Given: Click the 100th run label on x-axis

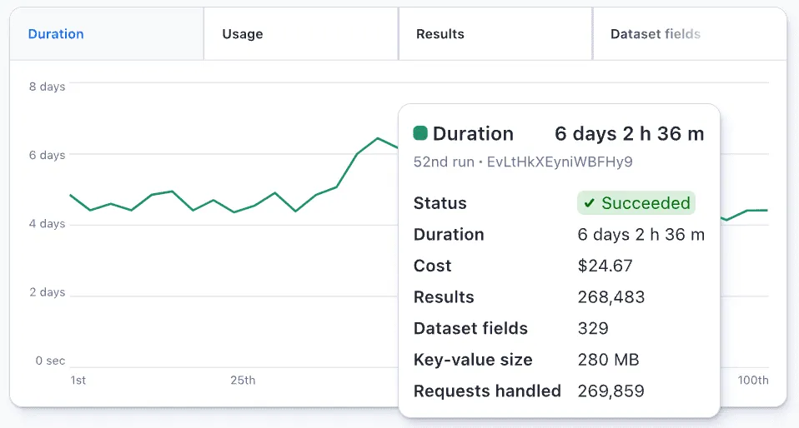Looking at the screenshot, I should (x=752, y=381).
